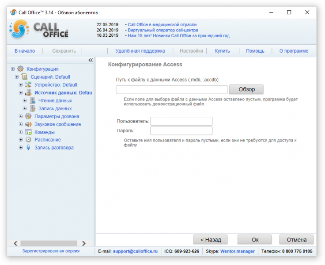Click the tree panel horizontal scrollbar thumb
325x265 pixels.
[49, 243]
